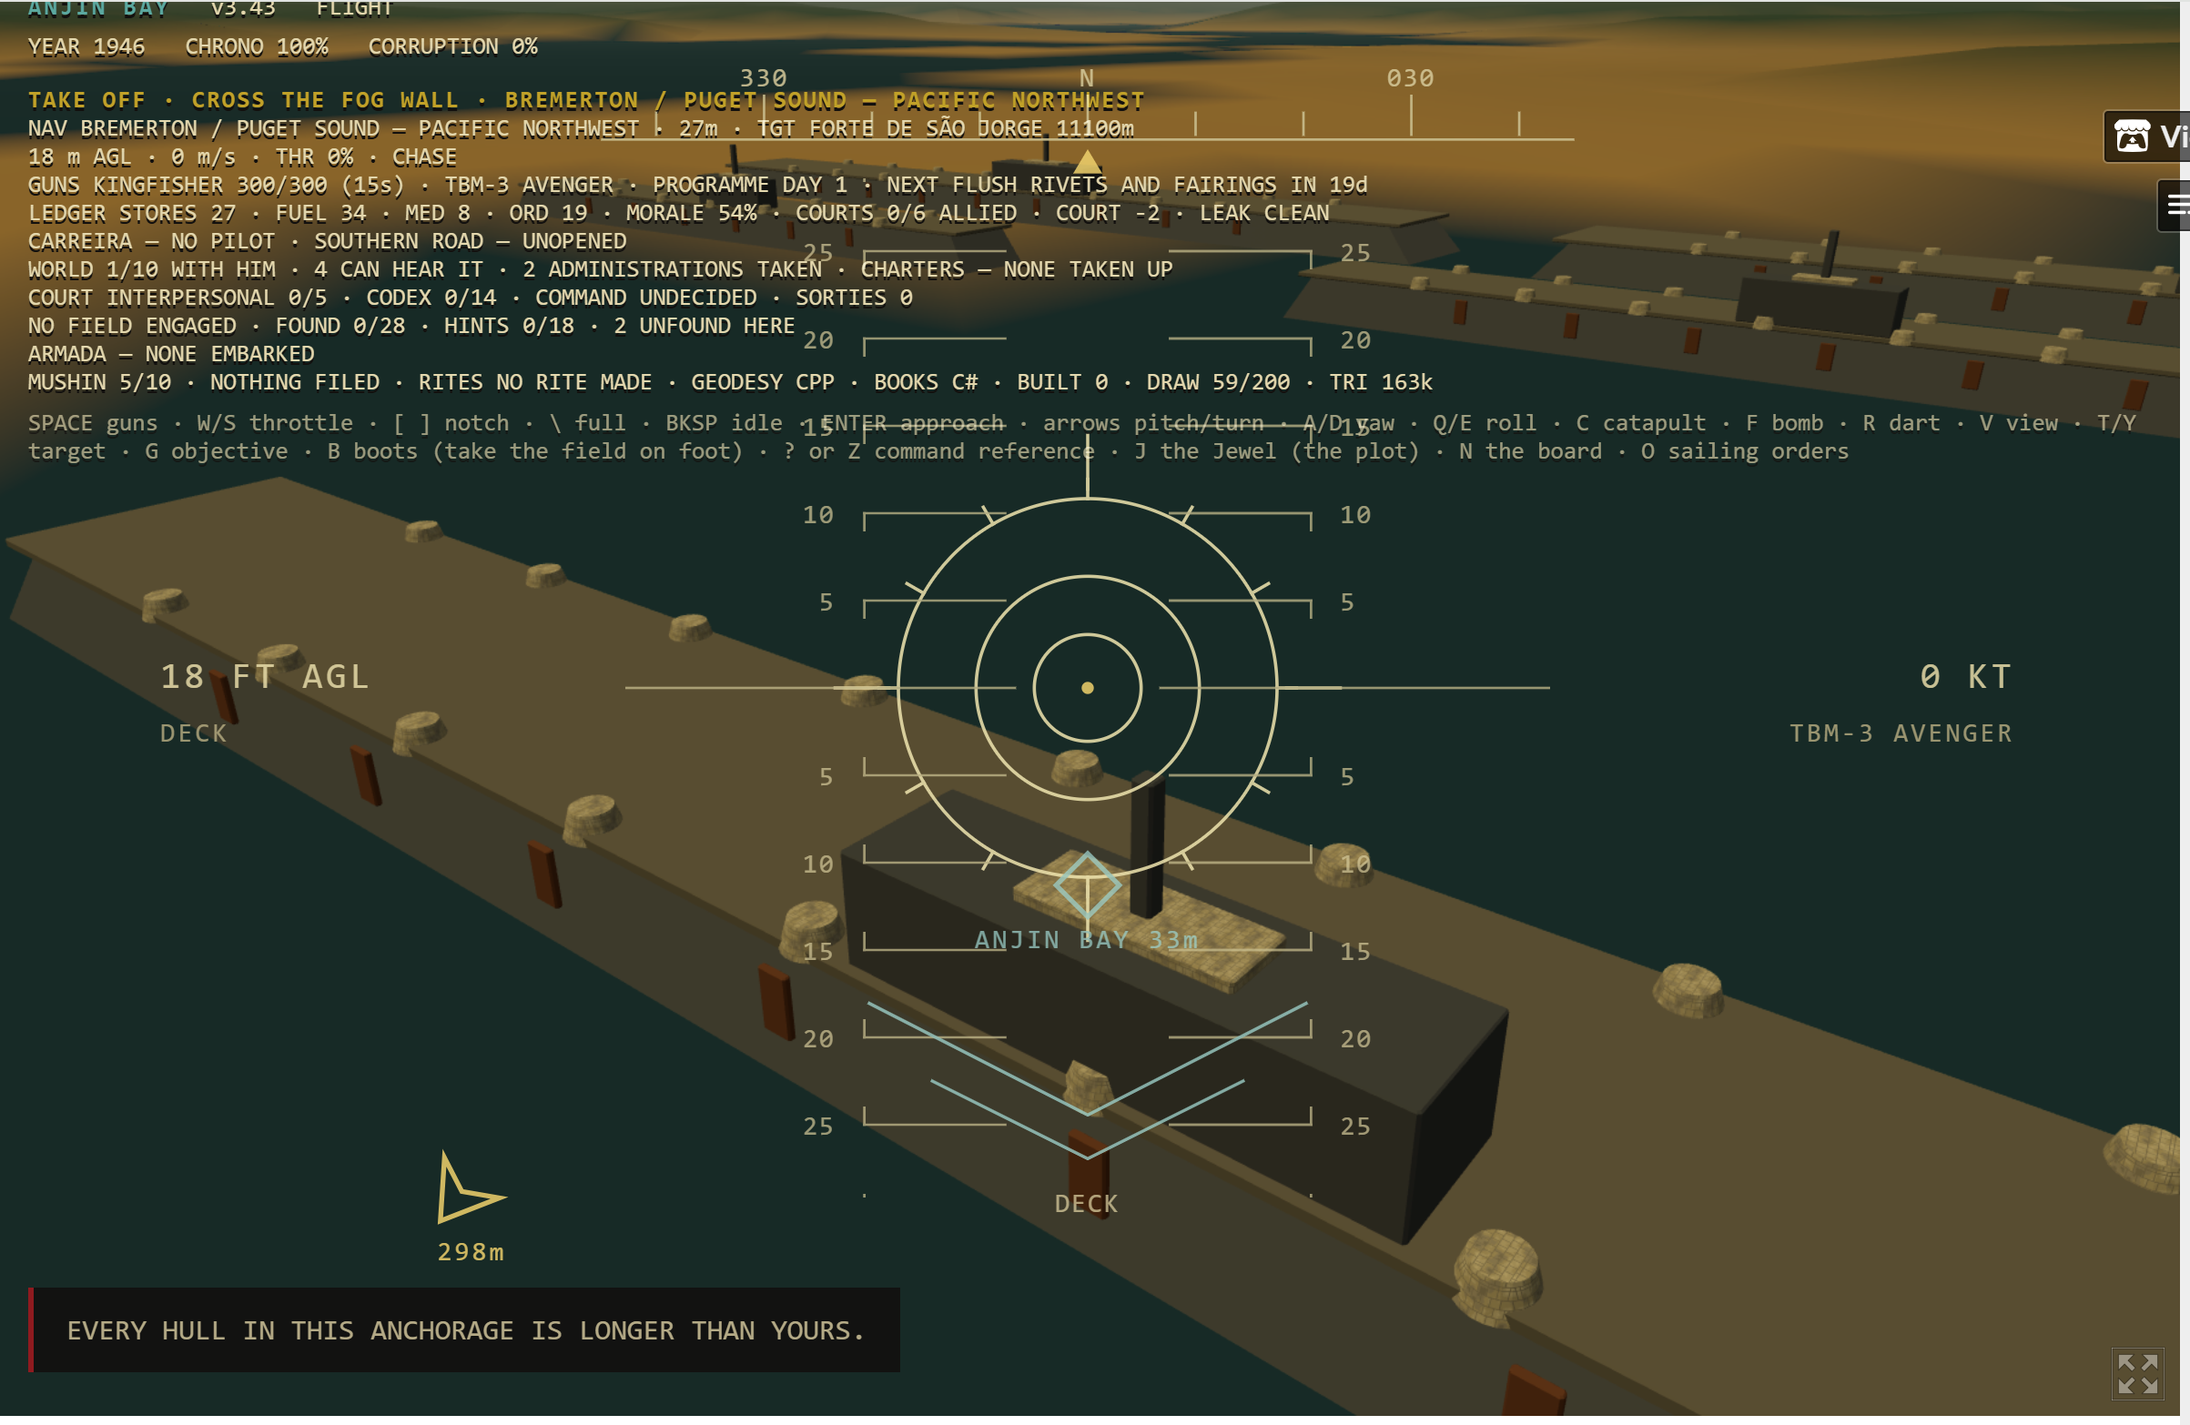Click the 18 FT AGL altitude readout
This screenshot has height=1425, width=2190.
click(x=265, y=677)
